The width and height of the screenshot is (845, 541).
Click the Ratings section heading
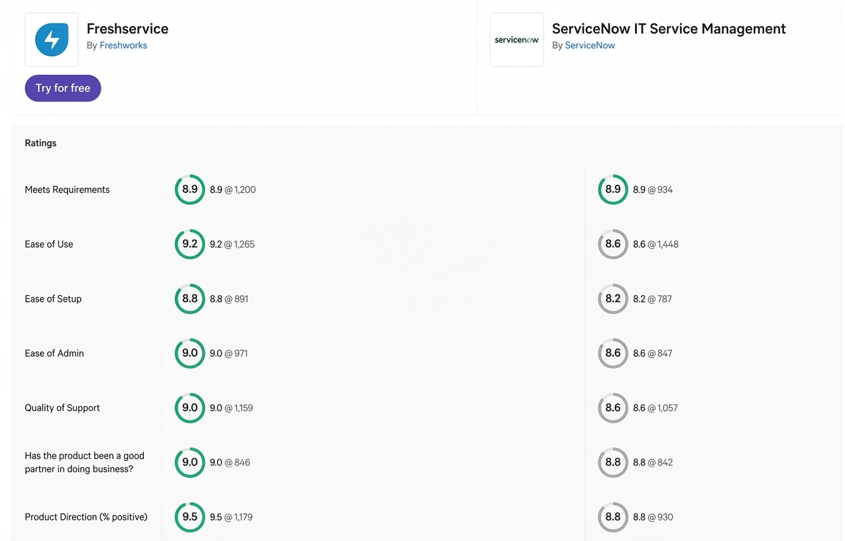[40, 143]
